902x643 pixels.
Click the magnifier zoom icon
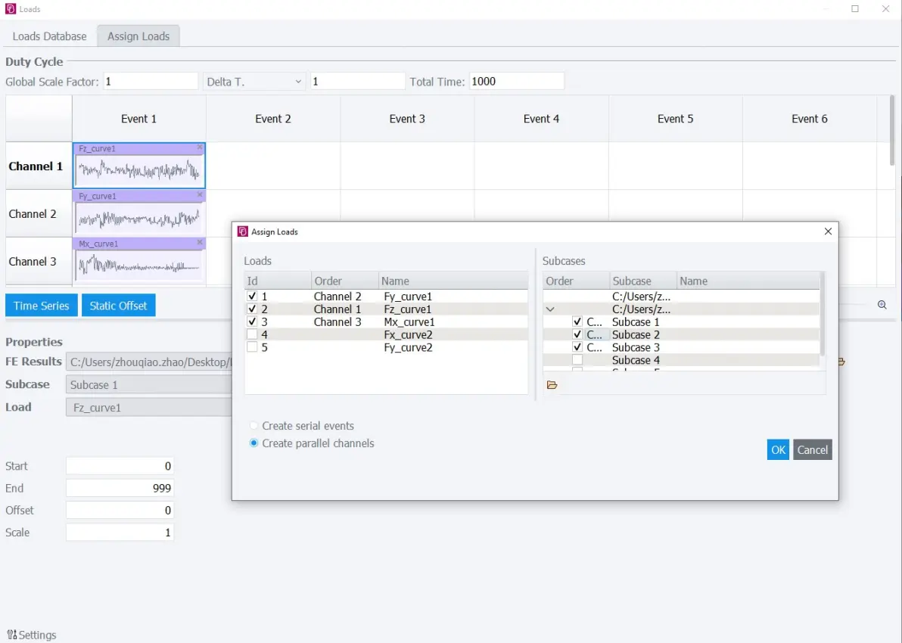pyautogui.click(x=882, y=305)
